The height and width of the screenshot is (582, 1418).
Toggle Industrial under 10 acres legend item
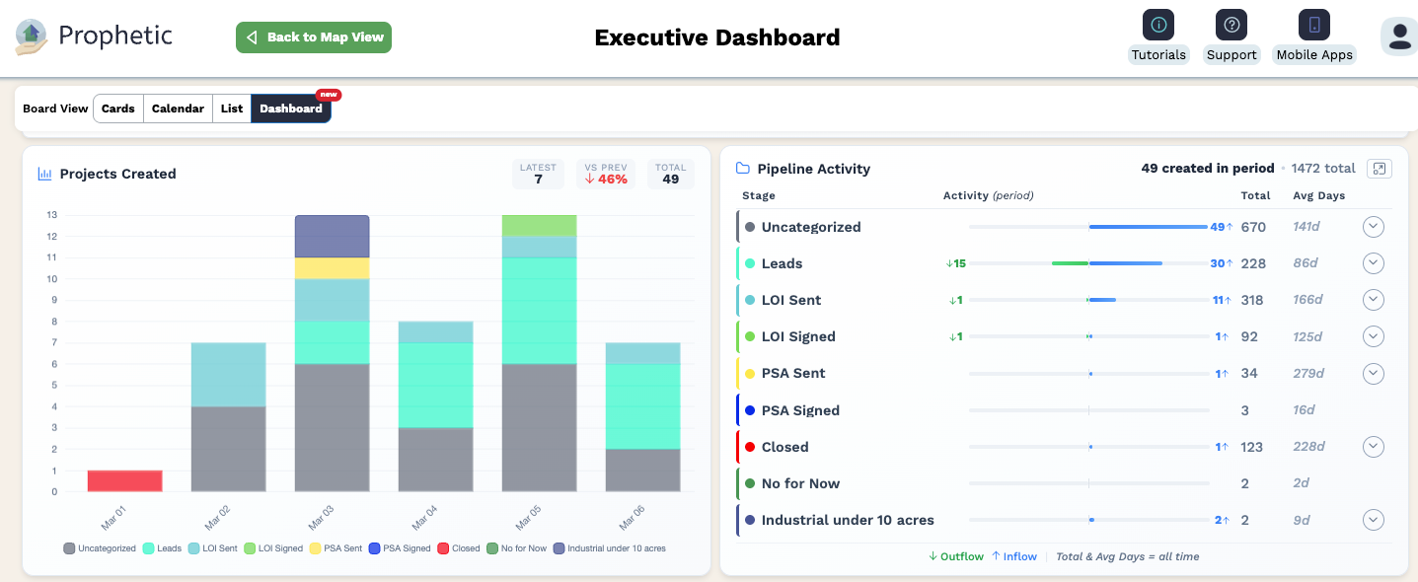pos(610,548)
